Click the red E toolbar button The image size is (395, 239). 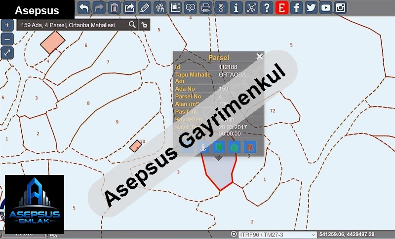[x=281, y=7]
